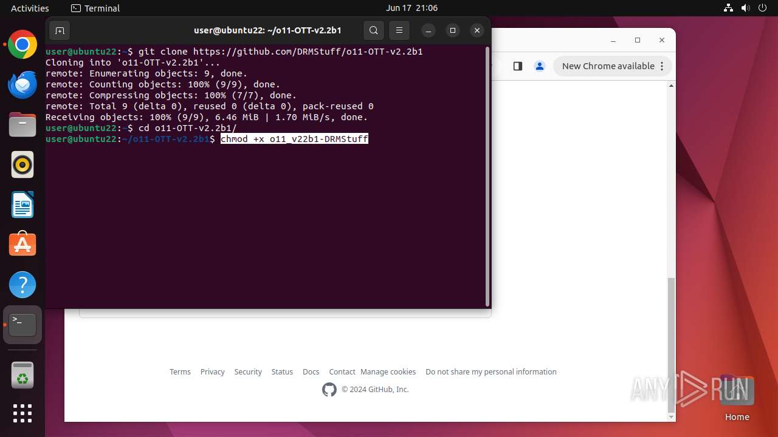Click the Terminal vertical scrollbar
778x437 pixels.
(487, 176)
